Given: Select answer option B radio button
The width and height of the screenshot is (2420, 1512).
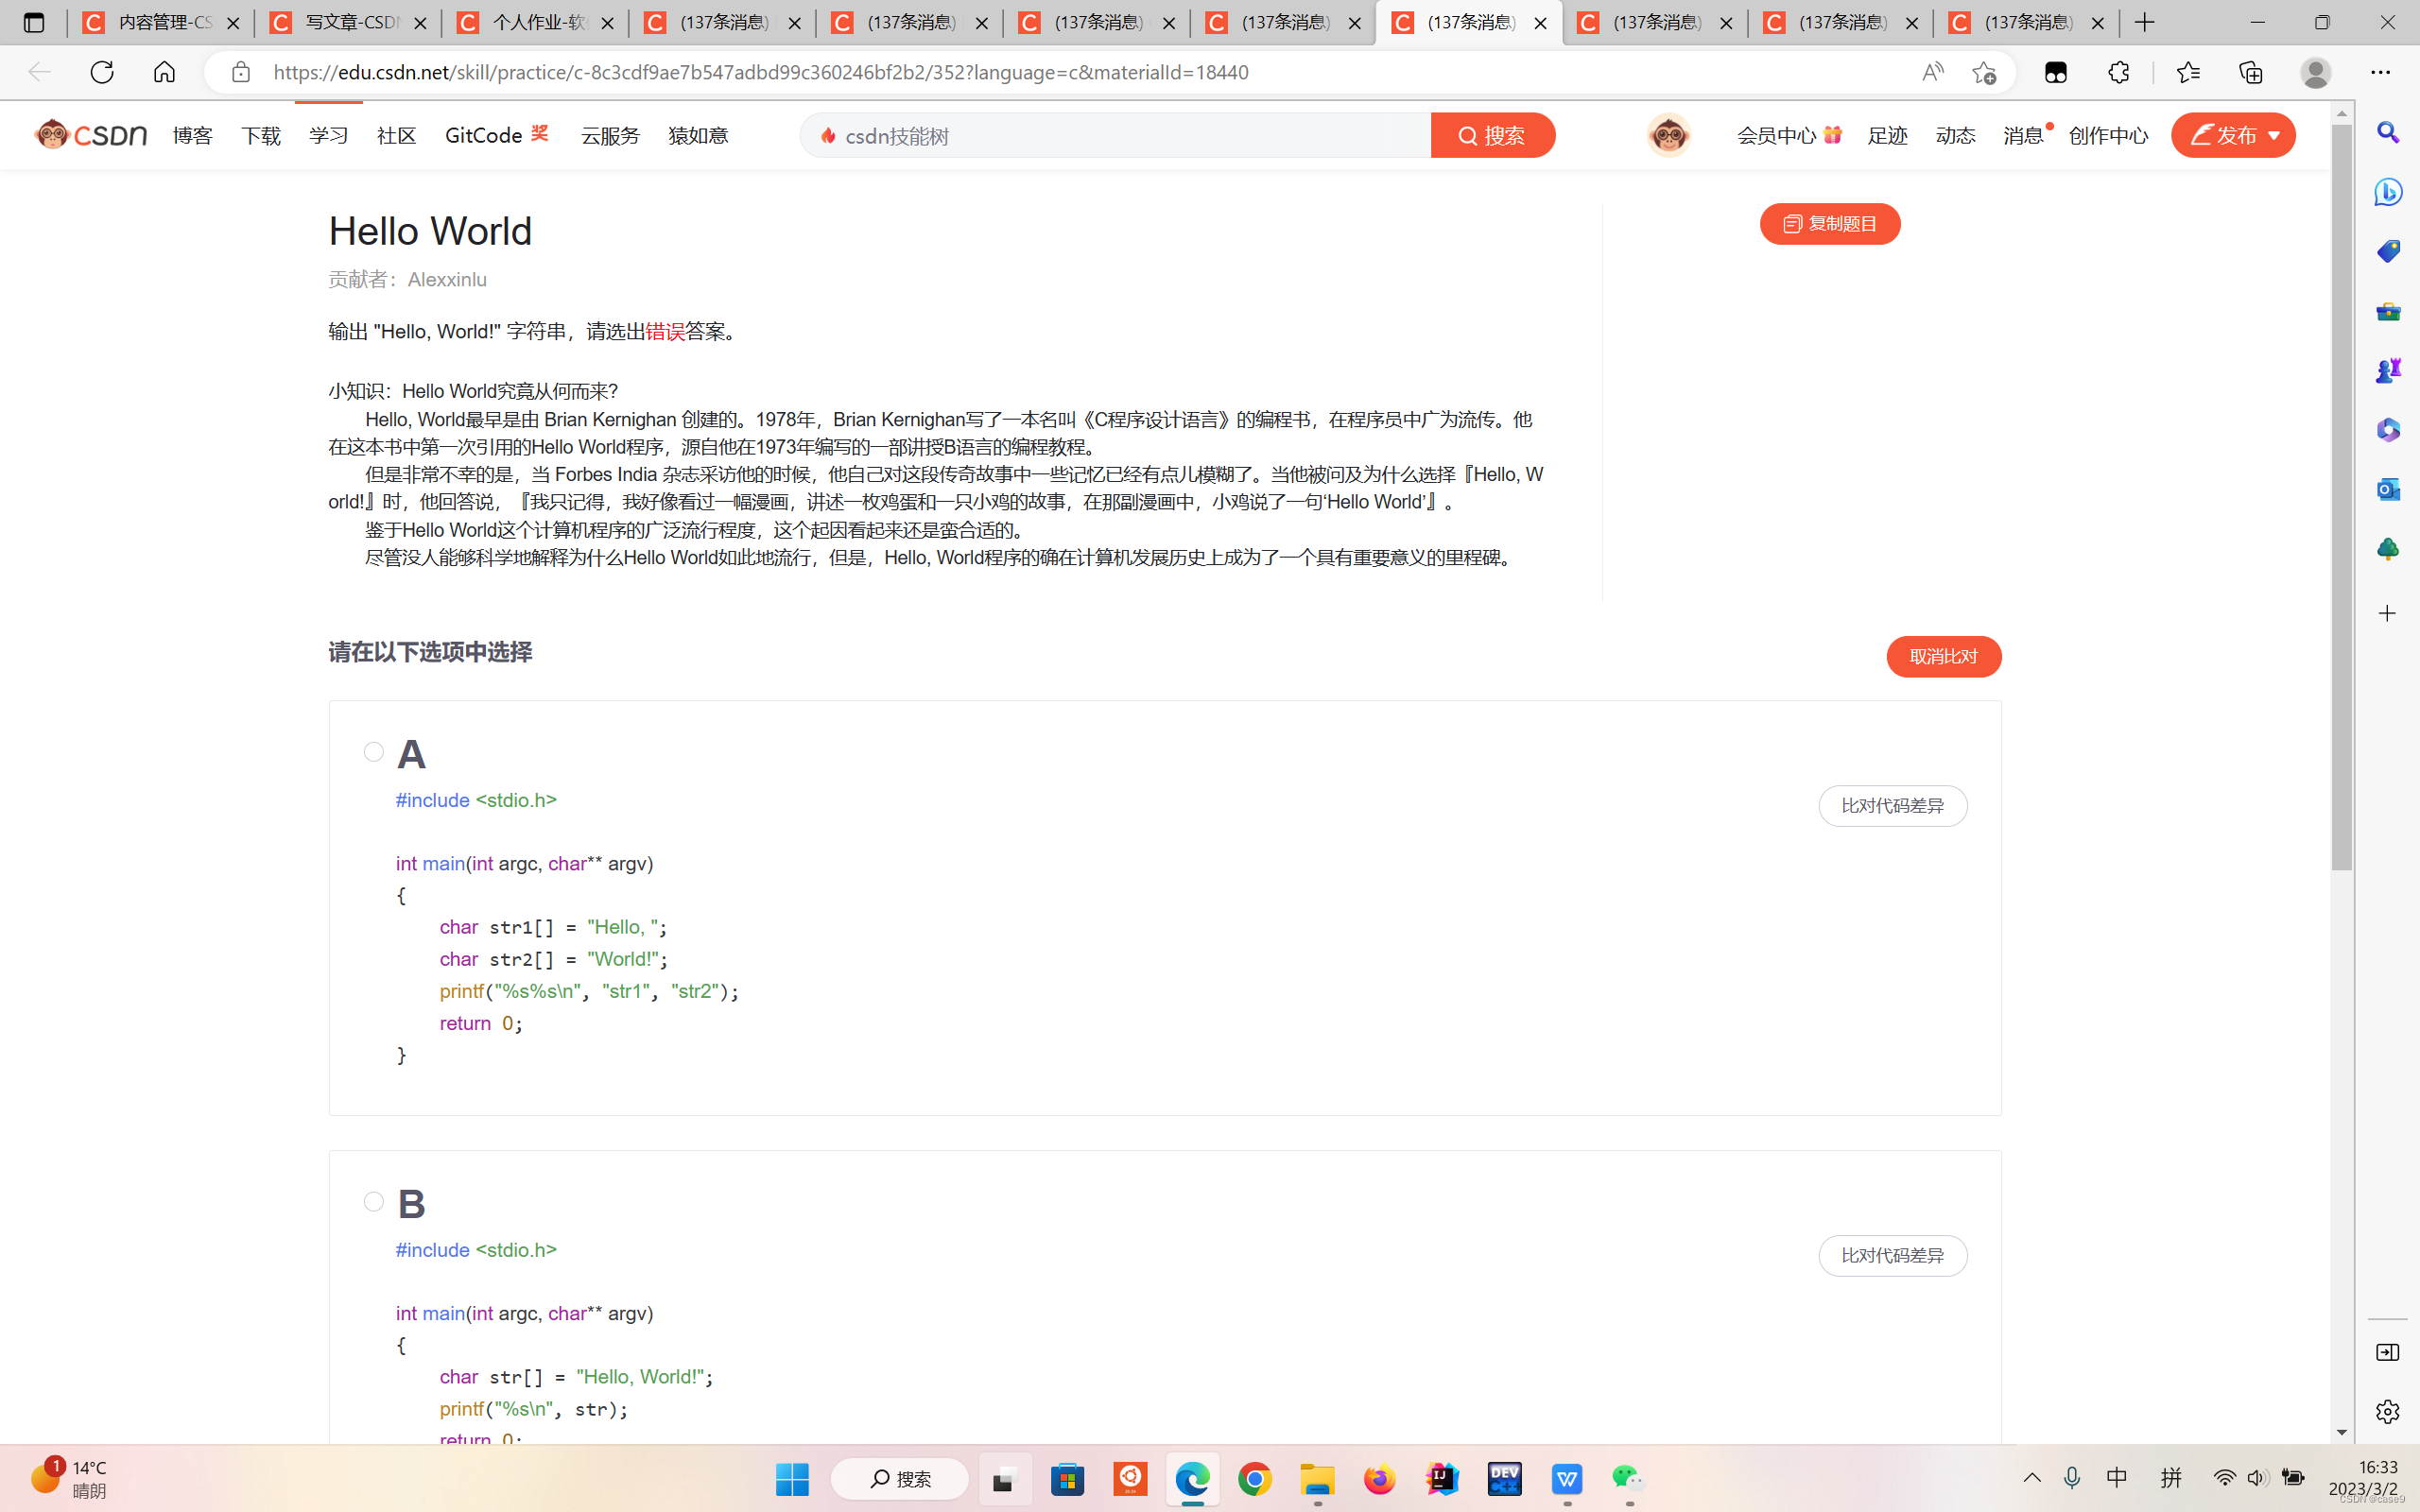Looking at the screenshot, I should pos(374,1201).
